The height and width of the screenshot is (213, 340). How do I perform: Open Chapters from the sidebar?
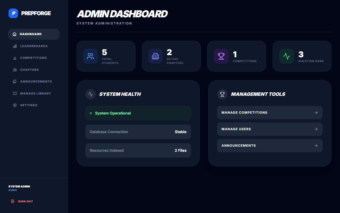[29, 70]
